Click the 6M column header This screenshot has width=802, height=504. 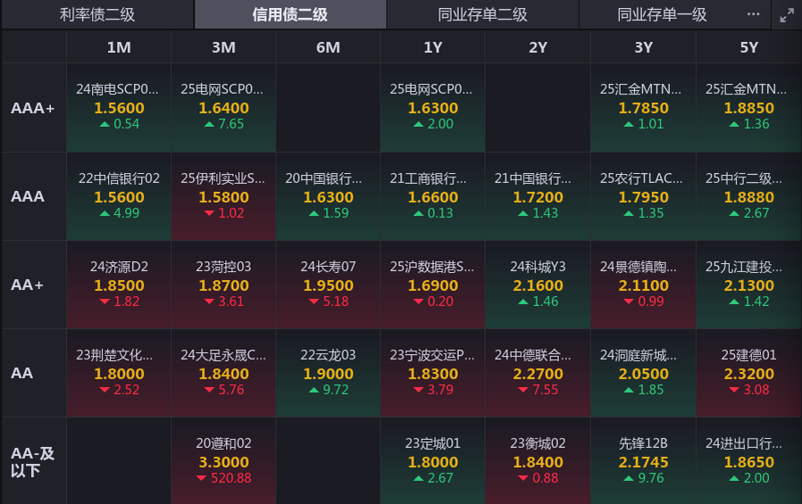point(328,47)
